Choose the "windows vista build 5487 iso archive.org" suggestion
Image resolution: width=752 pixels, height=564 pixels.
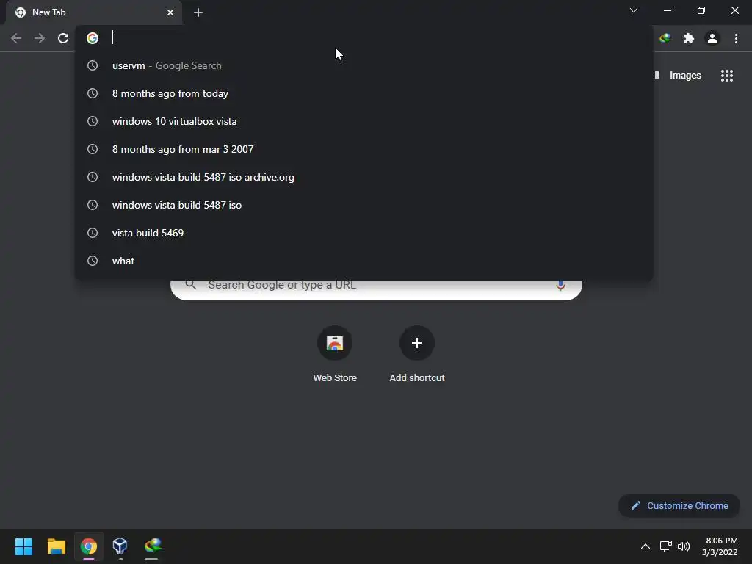(364, 177)
